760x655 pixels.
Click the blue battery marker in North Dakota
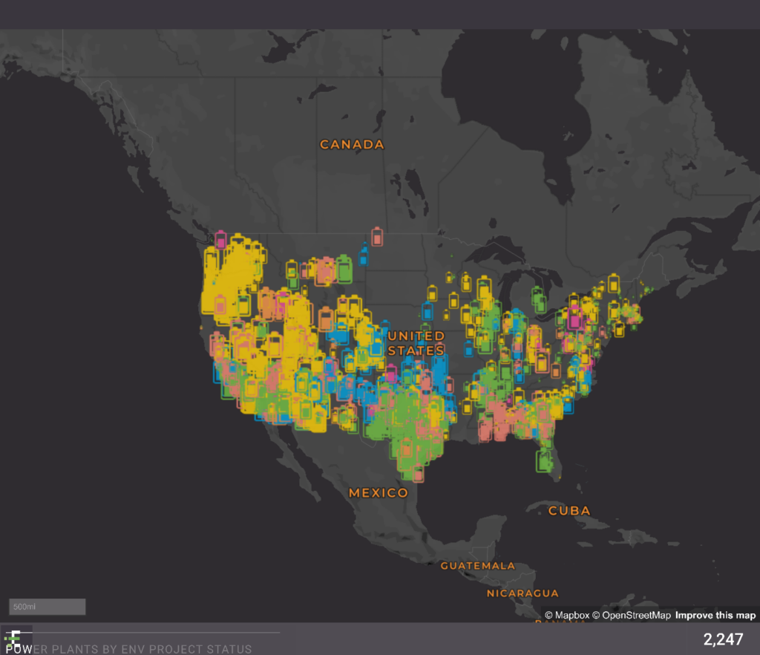point(363,255)
